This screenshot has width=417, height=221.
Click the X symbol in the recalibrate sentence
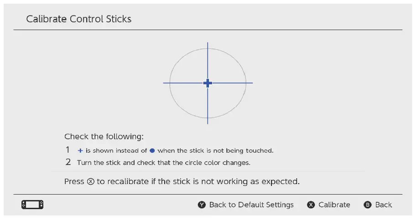[x=90, y=181]
